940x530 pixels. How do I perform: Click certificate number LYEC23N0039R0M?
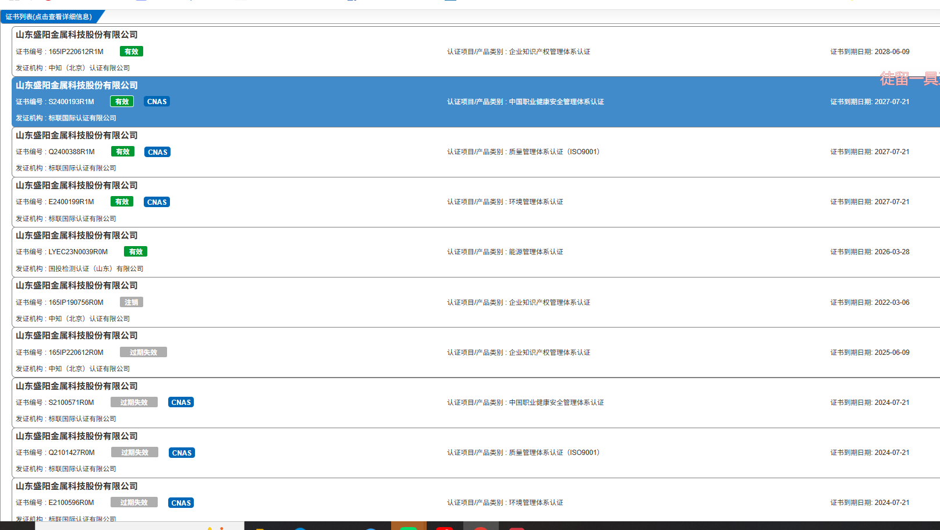coord(78,252)
